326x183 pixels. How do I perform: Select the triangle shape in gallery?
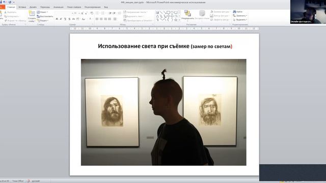coord(157,16)
